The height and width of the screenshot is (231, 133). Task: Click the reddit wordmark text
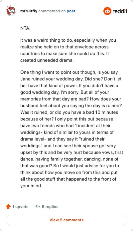click(x=120, y=11)
